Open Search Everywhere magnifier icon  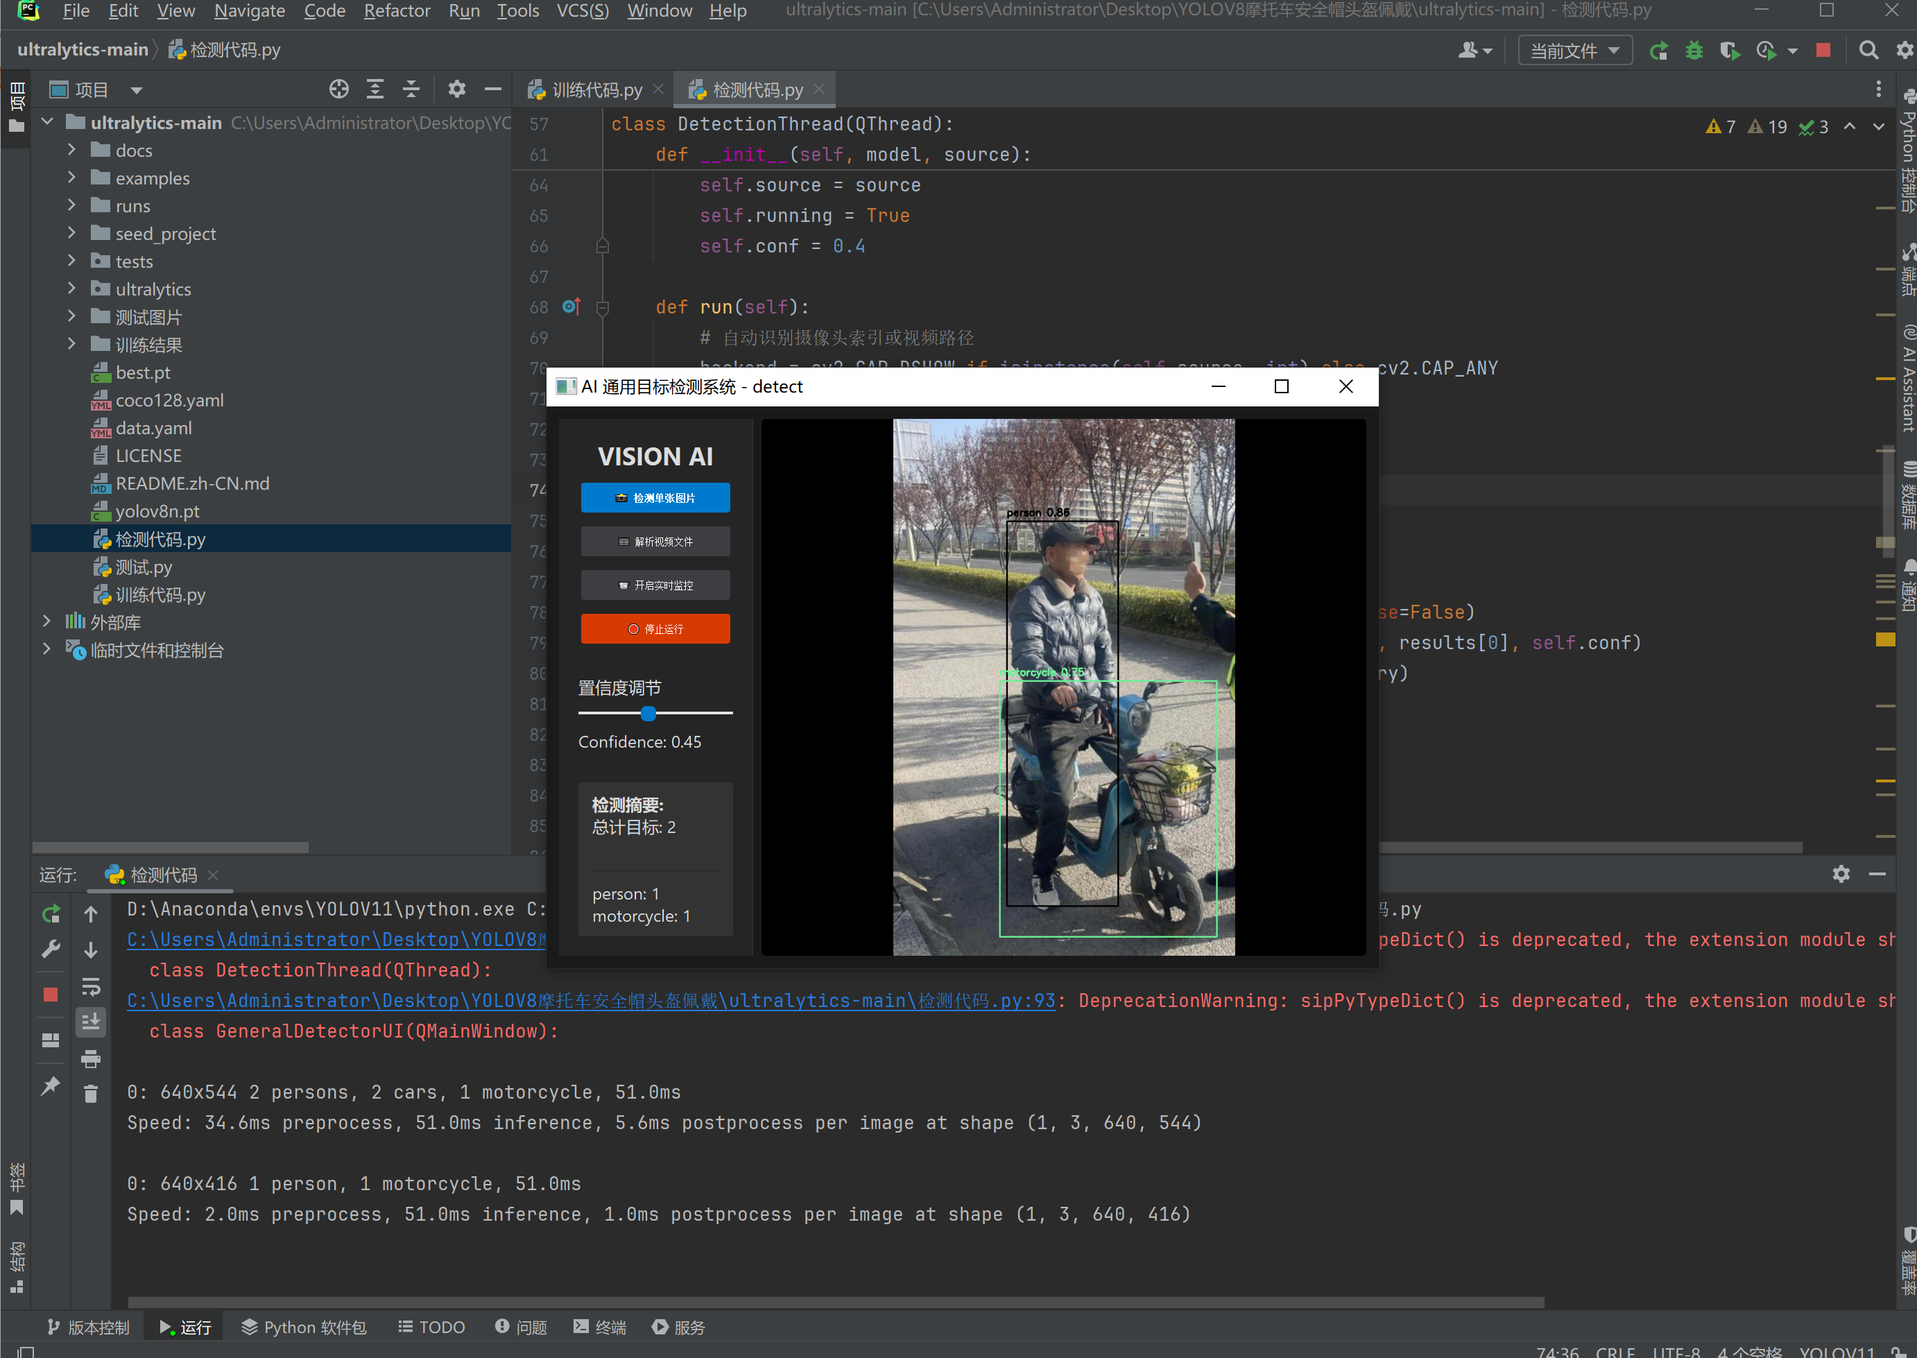[1868, 51]
